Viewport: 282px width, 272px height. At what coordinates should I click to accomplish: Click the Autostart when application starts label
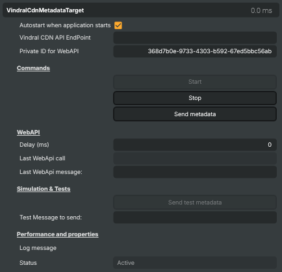[65, 25]
